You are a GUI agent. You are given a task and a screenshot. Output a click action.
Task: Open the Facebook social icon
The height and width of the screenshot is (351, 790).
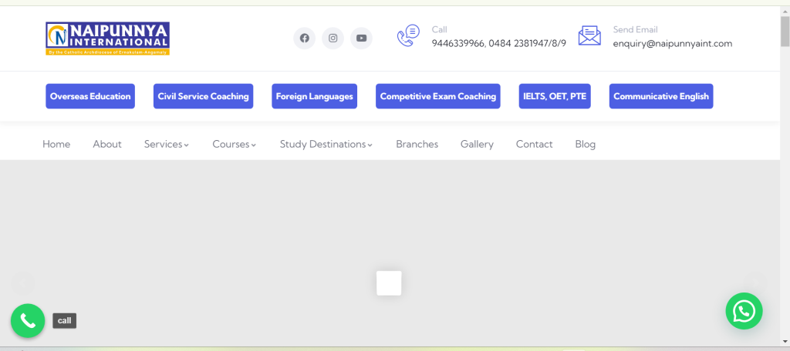click(x=304, y=38)
